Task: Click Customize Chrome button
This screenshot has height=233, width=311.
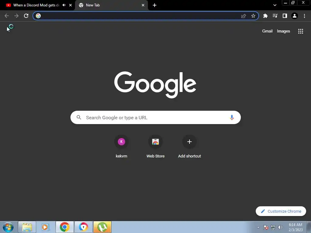Action: click(x=281, y=211)
